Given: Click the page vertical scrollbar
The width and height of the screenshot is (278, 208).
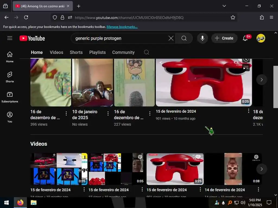Looking at the screenshot, I should click(x=276, y=87).
